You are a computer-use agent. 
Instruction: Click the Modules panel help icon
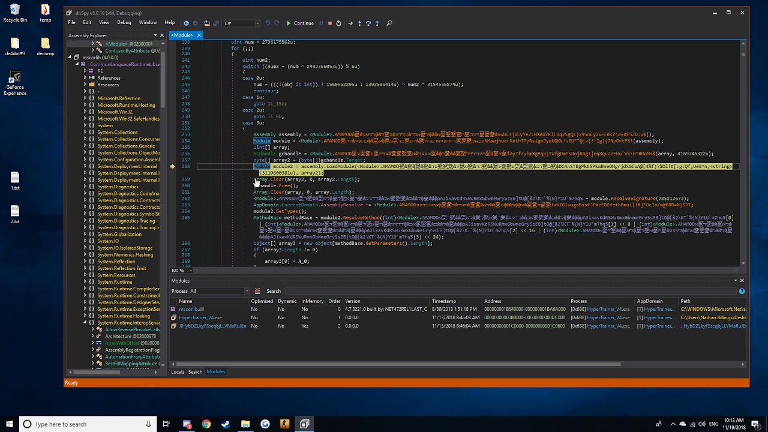pyautogui.click(x=742, y=291)
